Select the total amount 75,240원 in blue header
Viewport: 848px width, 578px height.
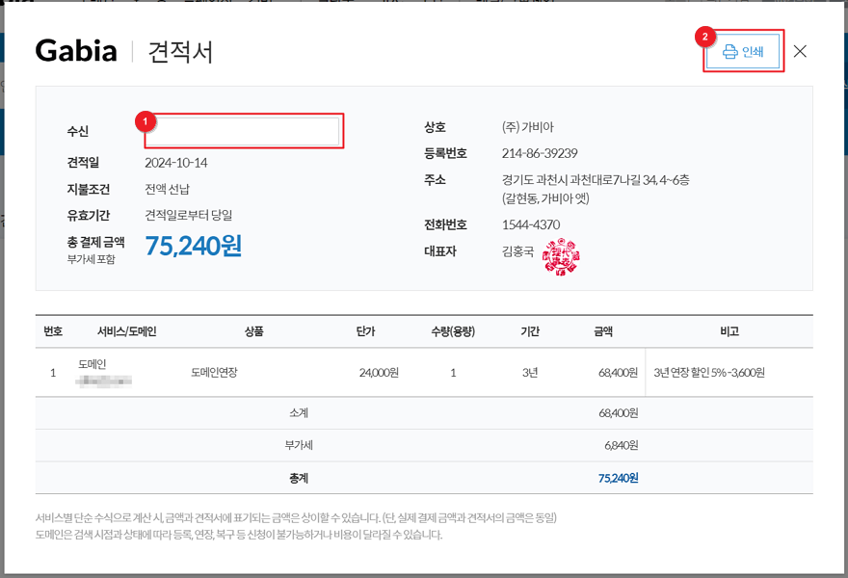pos(193,246)
